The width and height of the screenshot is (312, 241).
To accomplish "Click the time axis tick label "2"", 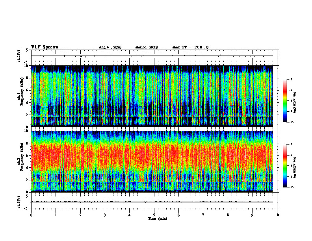I will (80, 215).
